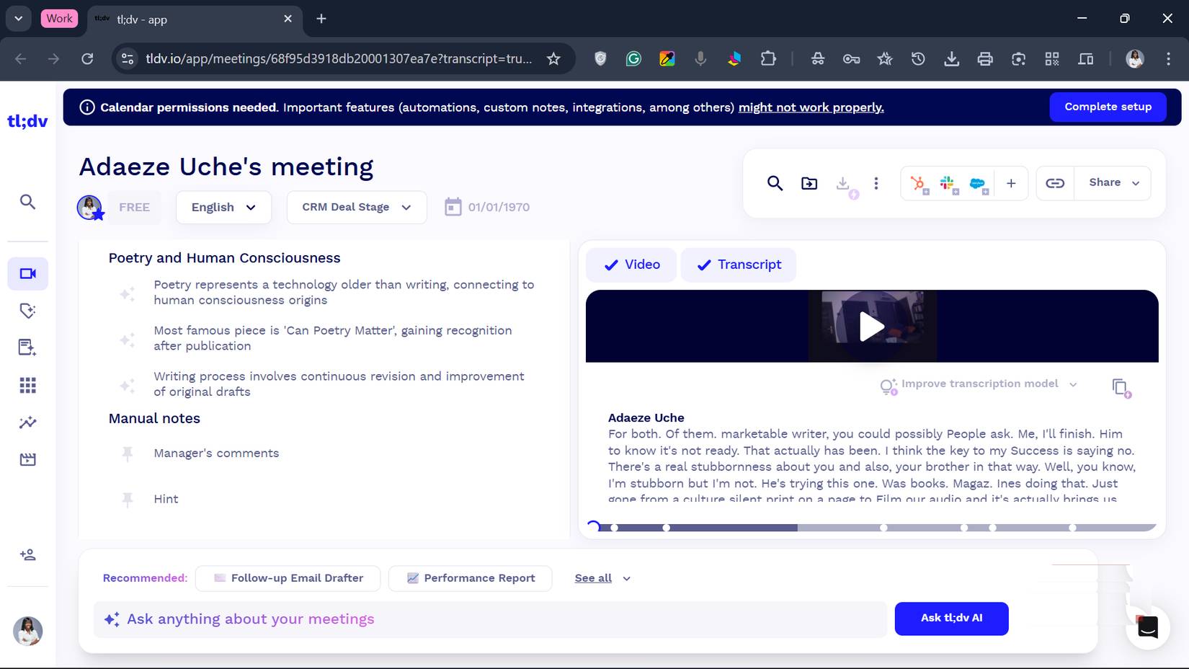Click the Ask anything about your meetings field
Screen dimensions: 1189x669
pos(490,619)
